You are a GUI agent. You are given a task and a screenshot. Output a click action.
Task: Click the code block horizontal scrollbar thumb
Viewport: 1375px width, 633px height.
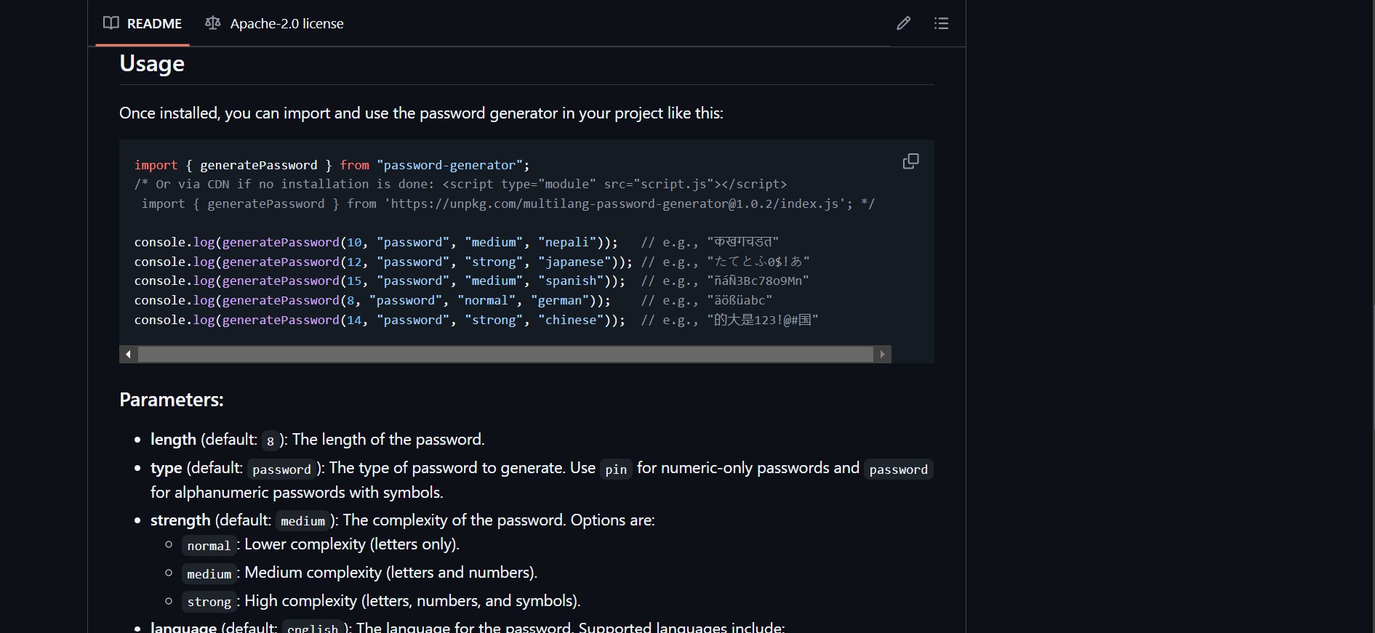[505, 354]
